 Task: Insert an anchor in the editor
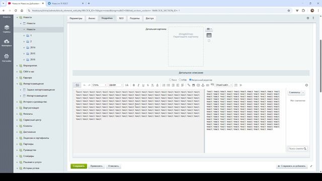pyautogui.click(x=203, y=85)
